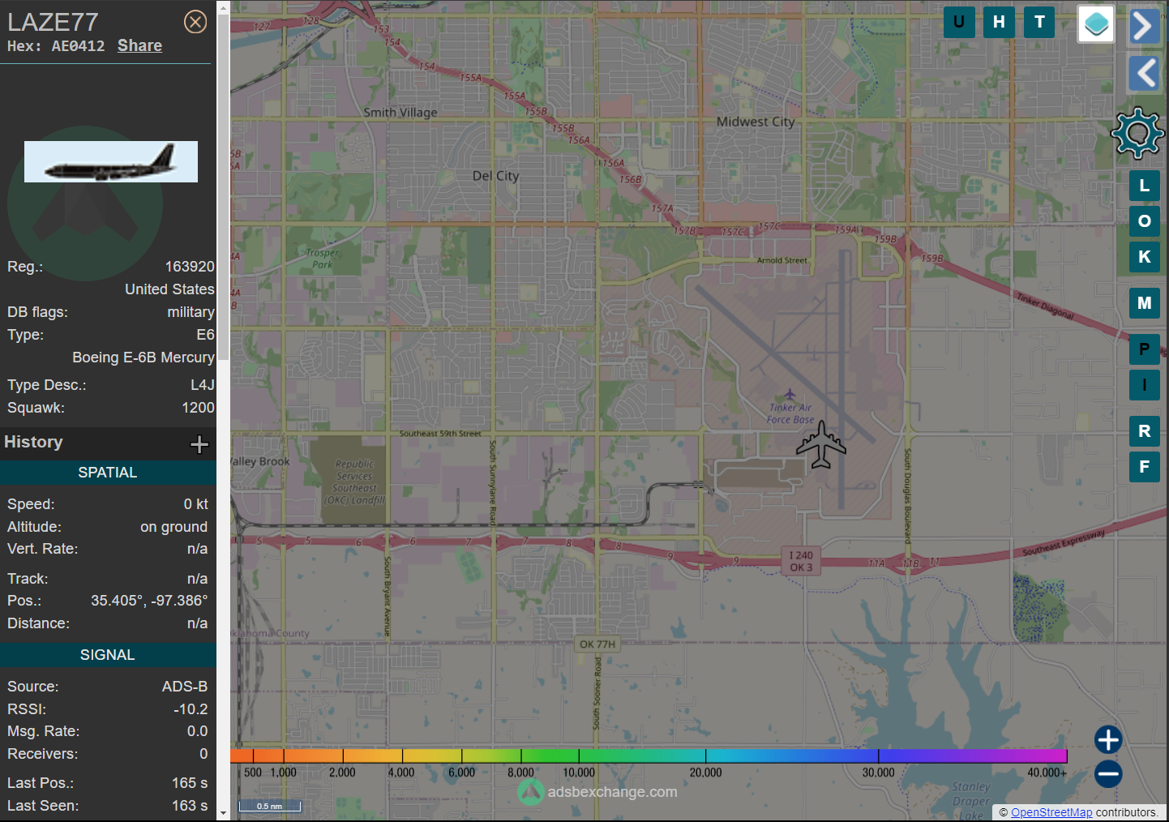
Task: Open the E-6B Mercury aircraft photo thumbnail
Action: [x=111, y=161]
